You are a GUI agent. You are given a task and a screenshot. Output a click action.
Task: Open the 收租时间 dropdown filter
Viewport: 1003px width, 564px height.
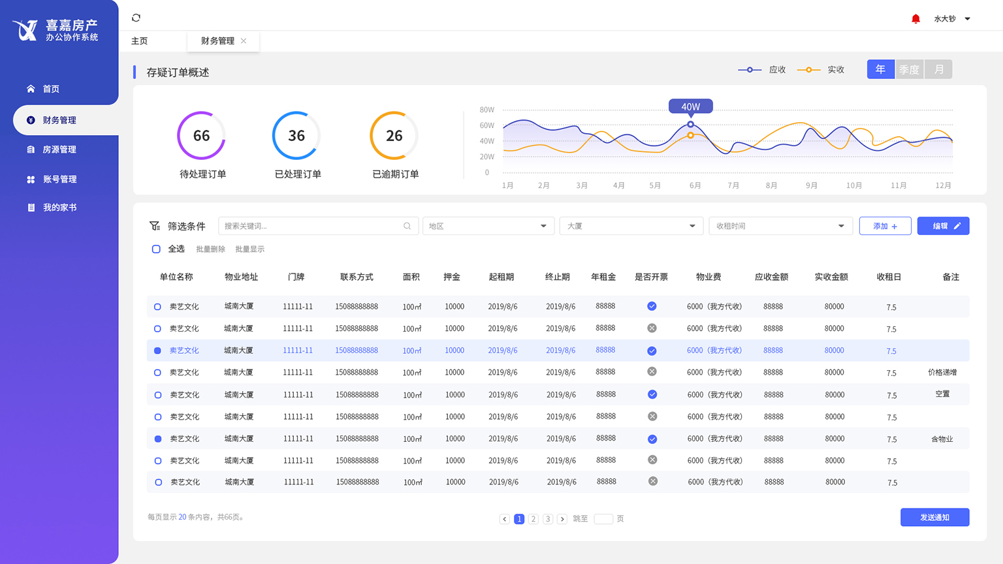[780, 226]
